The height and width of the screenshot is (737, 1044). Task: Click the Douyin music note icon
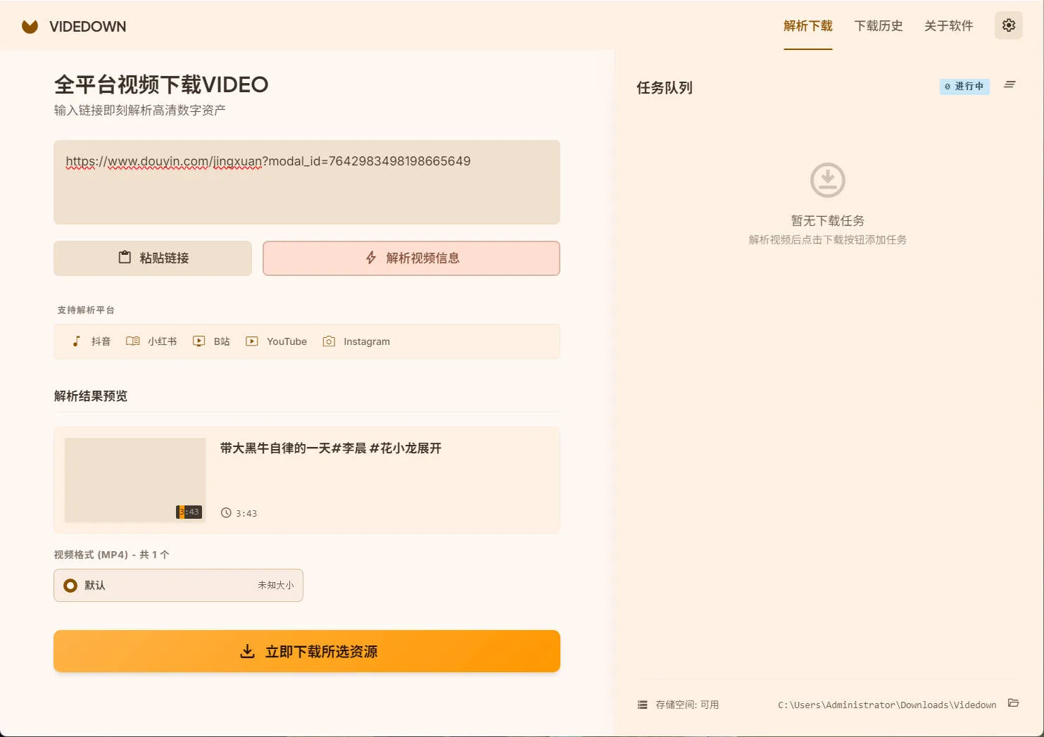(x=77, y=341)
